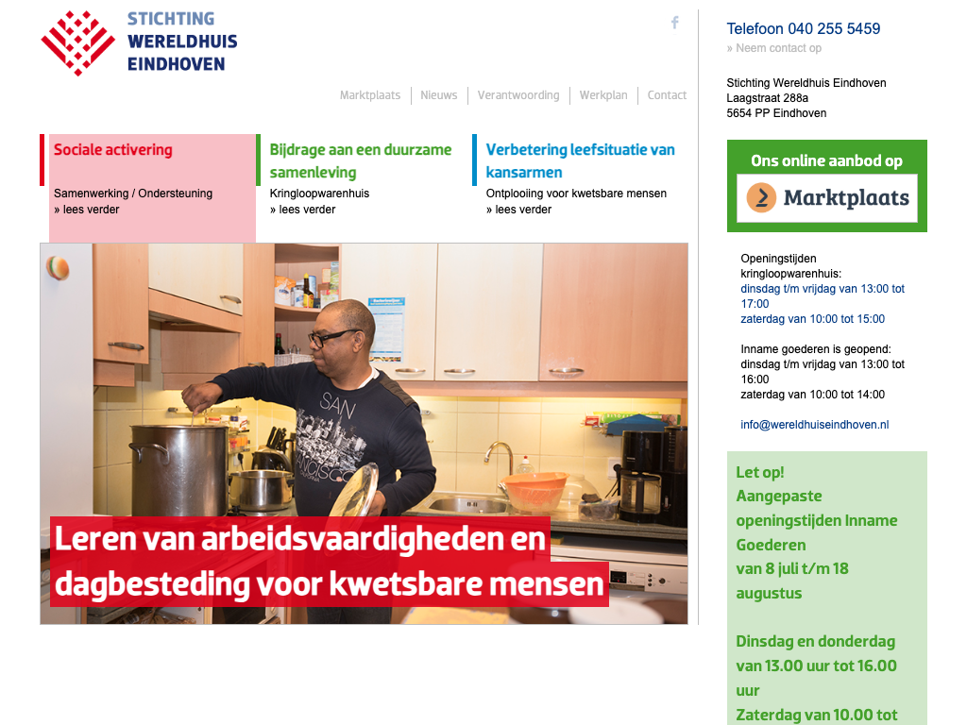967x725 pixels.
Task: Click the info@wereldhuiseindhoven.nl email link
Action: coord(815,425)
